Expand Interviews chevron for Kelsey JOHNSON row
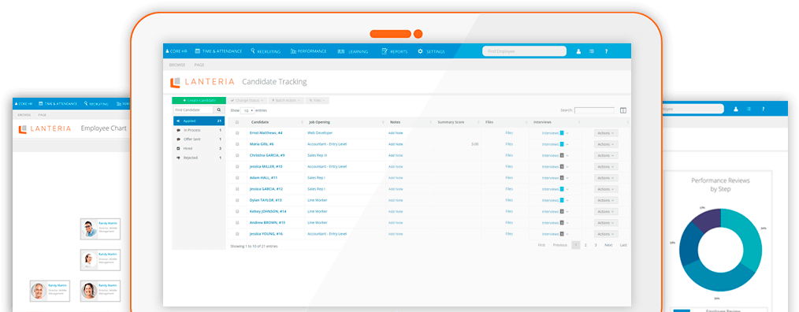The image size is (799, 312). [567, 212]
